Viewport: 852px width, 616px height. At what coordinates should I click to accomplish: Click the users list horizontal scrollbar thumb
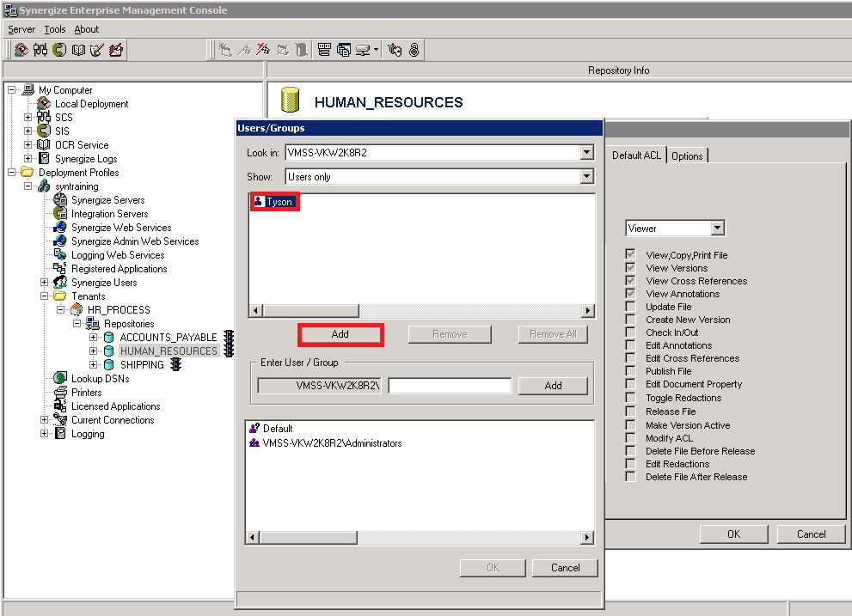[311, 311]
